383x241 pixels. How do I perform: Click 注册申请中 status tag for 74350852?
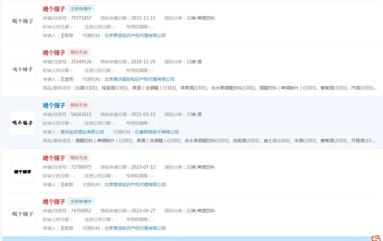81,201
